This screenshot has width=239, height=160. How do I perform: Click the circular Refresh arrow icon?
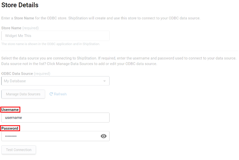pos(51,94)
